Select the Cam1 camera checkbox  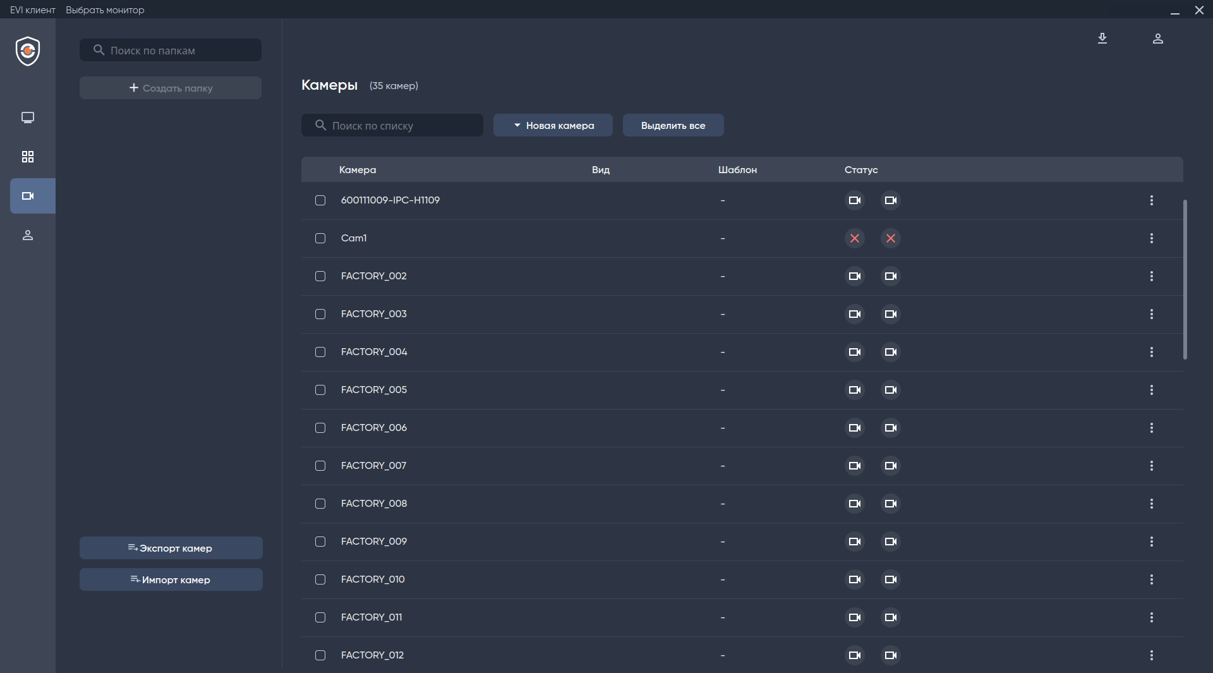320,238
